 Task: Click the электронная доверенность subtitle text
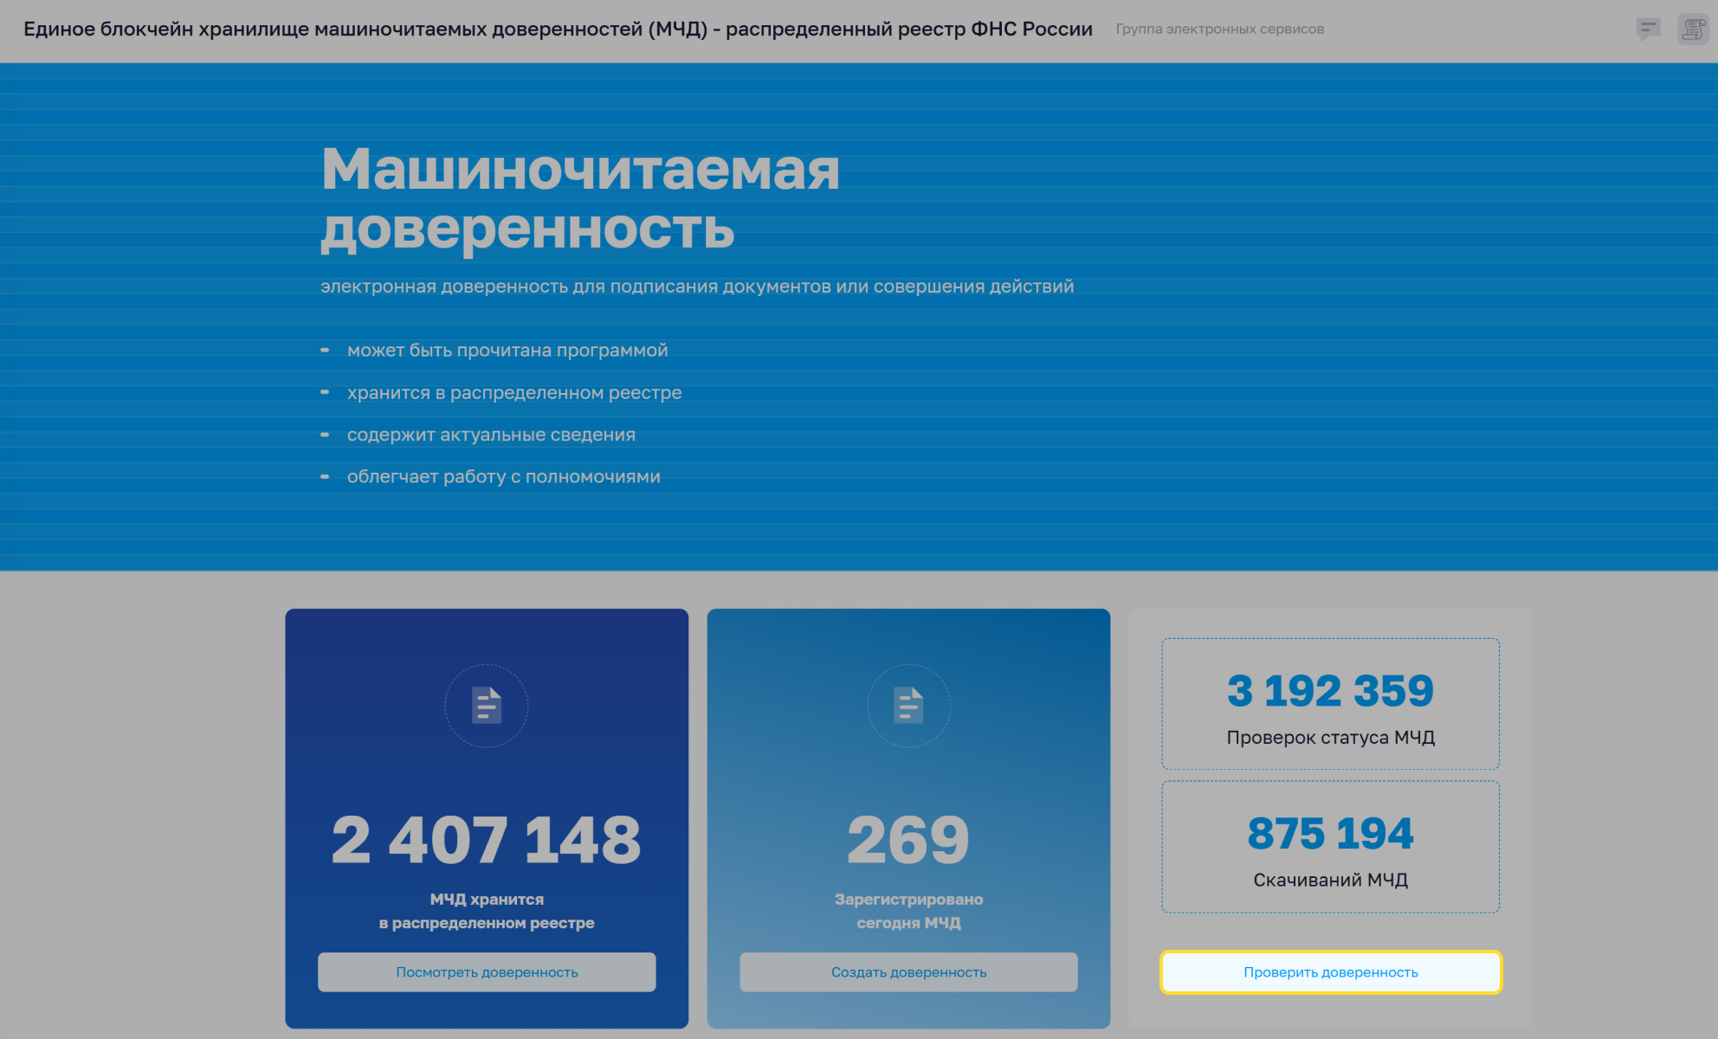[696, 287]
